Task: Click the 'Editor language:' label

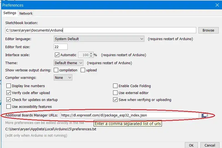Action: (18, 39)
